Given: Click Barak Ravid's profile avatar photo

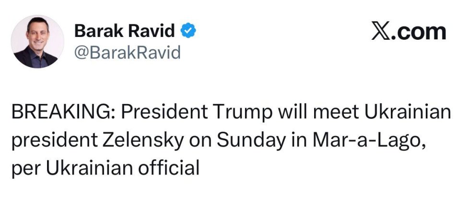Looking at the screenshot, I should click(x=36, y=41).
